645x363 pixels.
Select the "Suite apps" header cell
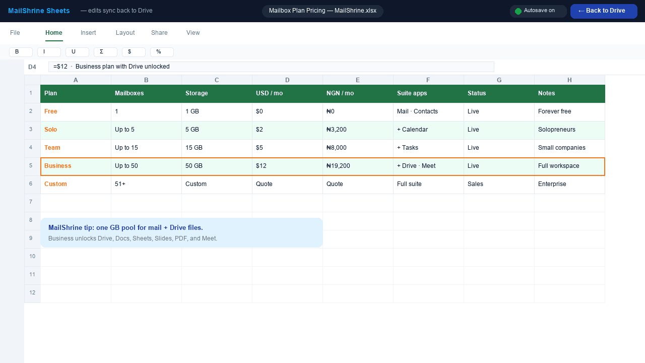pos(428,94)
